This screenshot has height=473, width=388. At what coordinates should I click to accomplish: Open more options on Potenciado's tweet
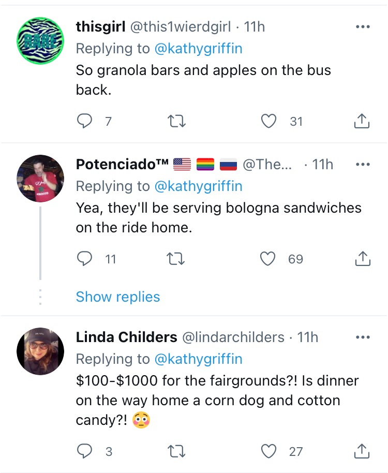click(363, 165)
